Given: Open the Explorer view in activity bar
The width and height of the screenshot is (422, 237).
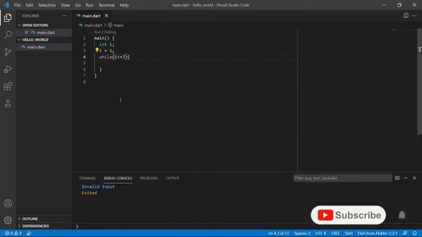Looking at the screenshot, I should tap(8, 18).
